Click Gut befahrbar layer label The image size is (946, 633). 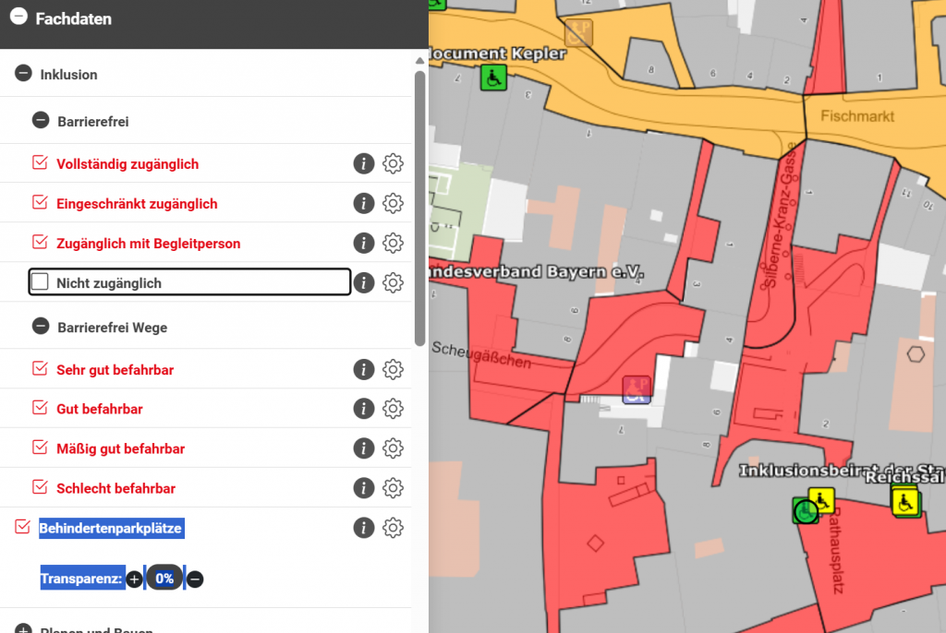(100, 410)
